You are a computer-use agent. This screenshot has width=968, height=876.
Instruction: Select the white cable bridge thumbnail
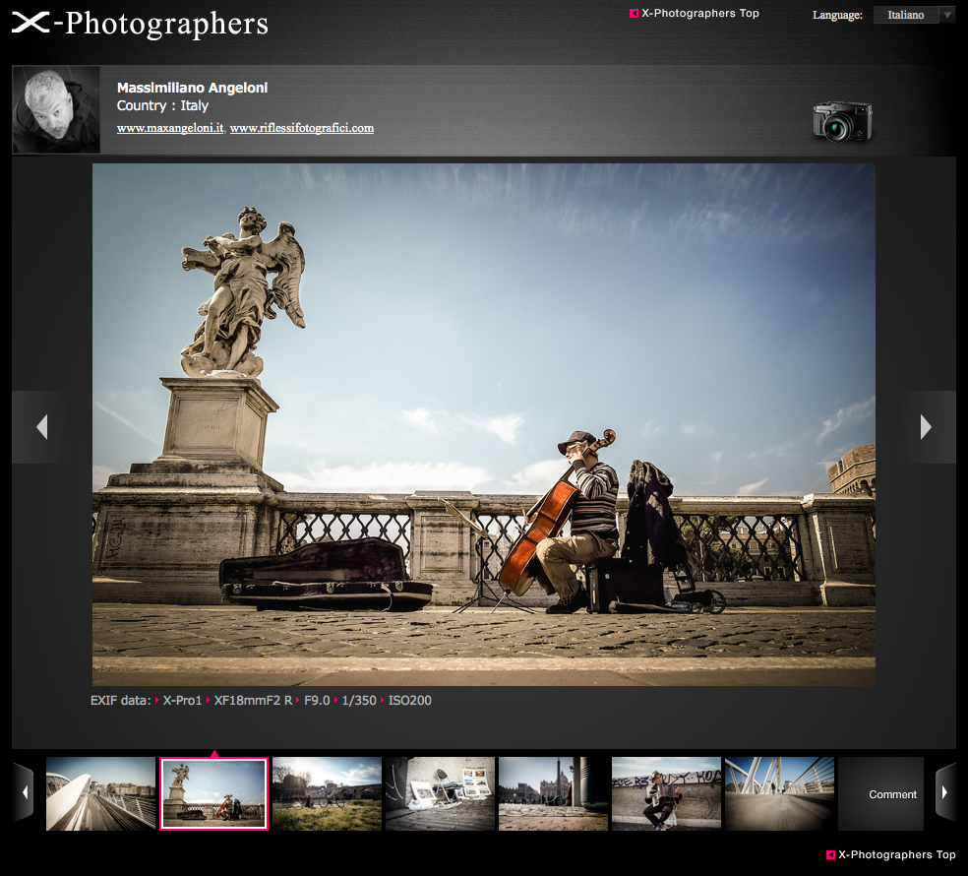click(779, 793)
